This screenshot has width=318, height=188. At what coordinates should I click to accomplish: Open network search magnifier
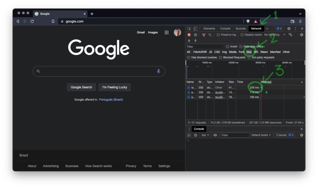pyautogui.click(x=210, y=35)
